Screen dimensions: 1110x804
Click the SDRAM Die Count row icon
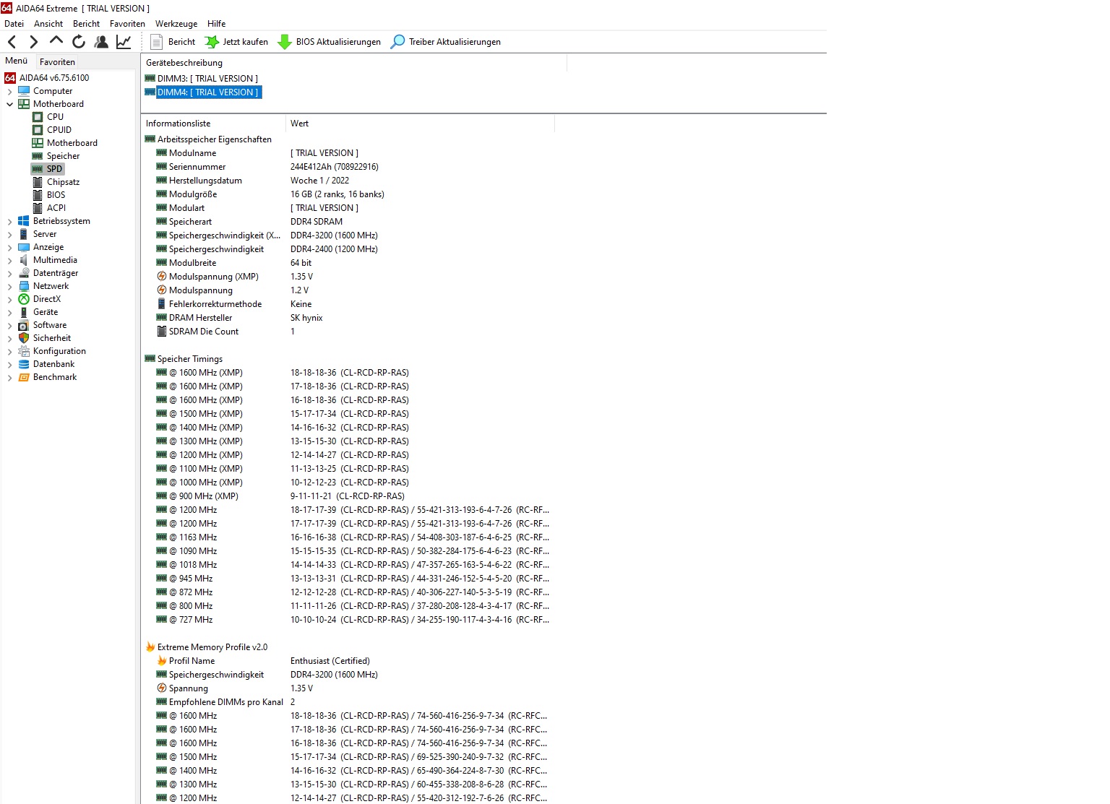(x=162, y=332)
